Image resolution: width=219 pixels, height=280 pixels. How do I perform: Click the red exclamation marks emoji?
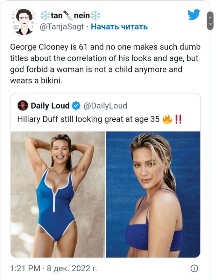coord(178,119)
